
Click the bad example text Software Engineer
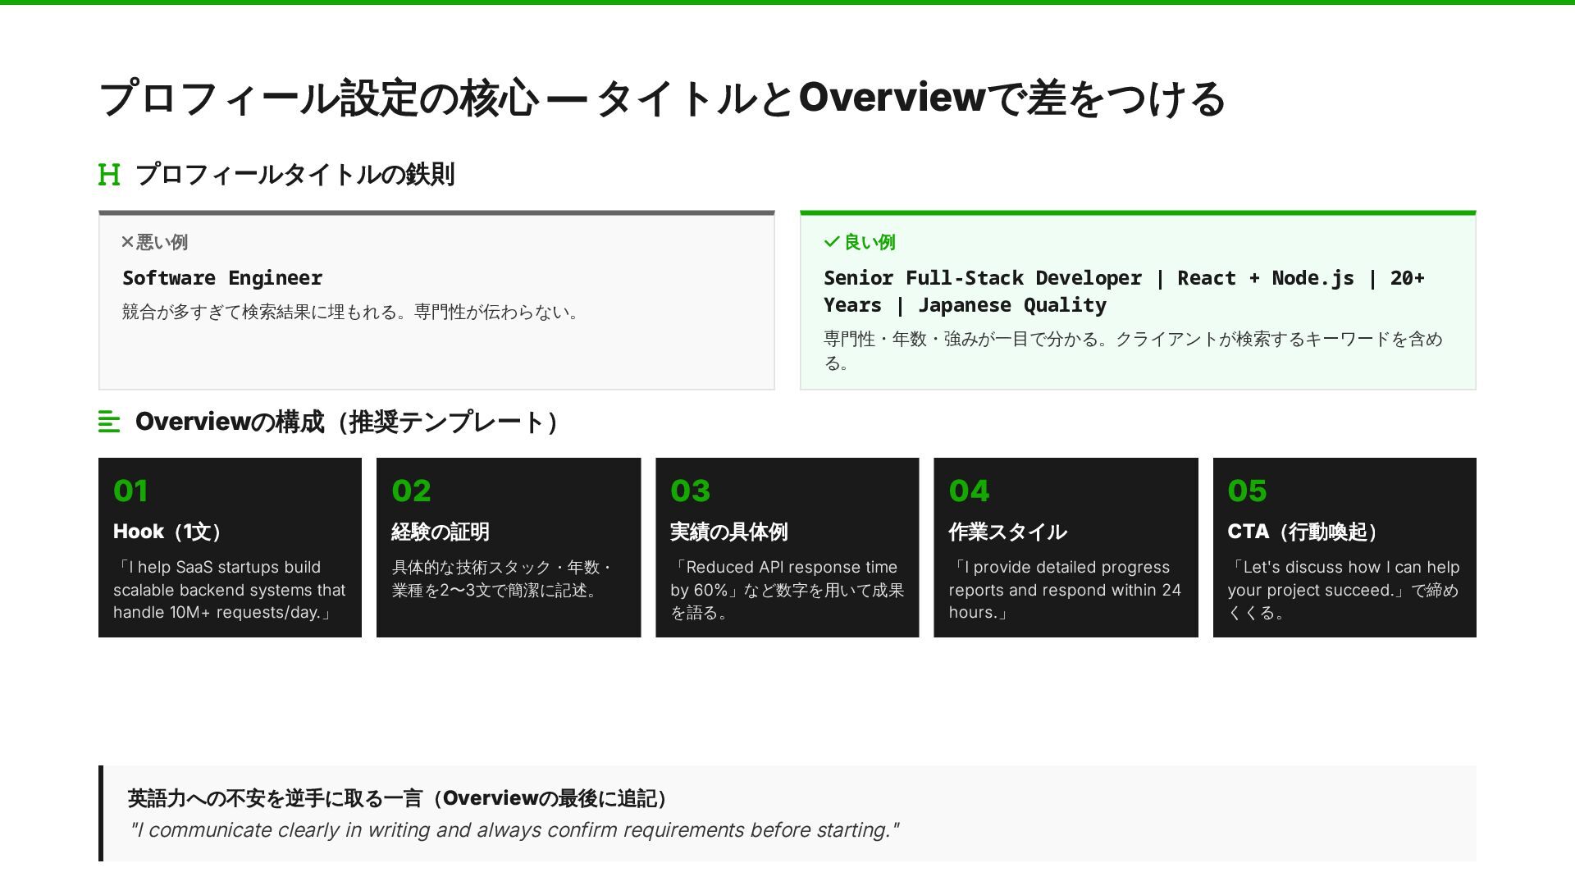click(222, 278)
